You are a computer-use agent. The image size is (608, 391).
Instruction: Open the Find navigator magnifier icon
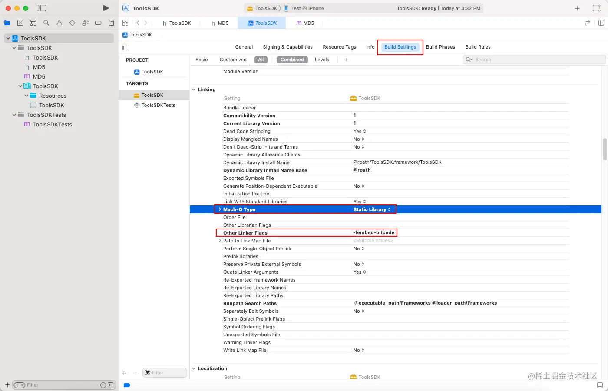pos(46,23)
